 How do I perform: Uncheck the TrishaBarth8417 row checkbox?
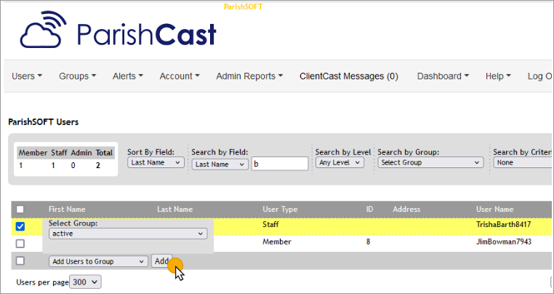(20, 226)
